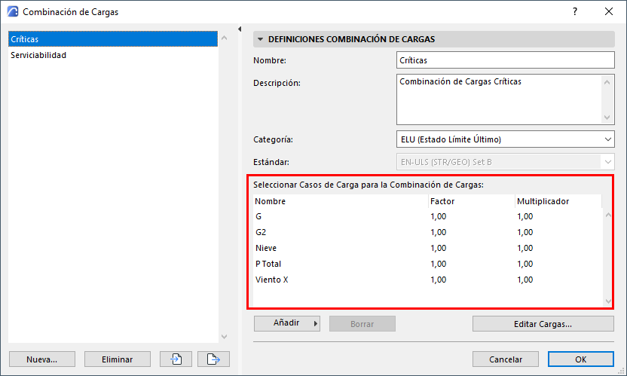
Task: Click the Nueva... button
Action: click(42, 359)
